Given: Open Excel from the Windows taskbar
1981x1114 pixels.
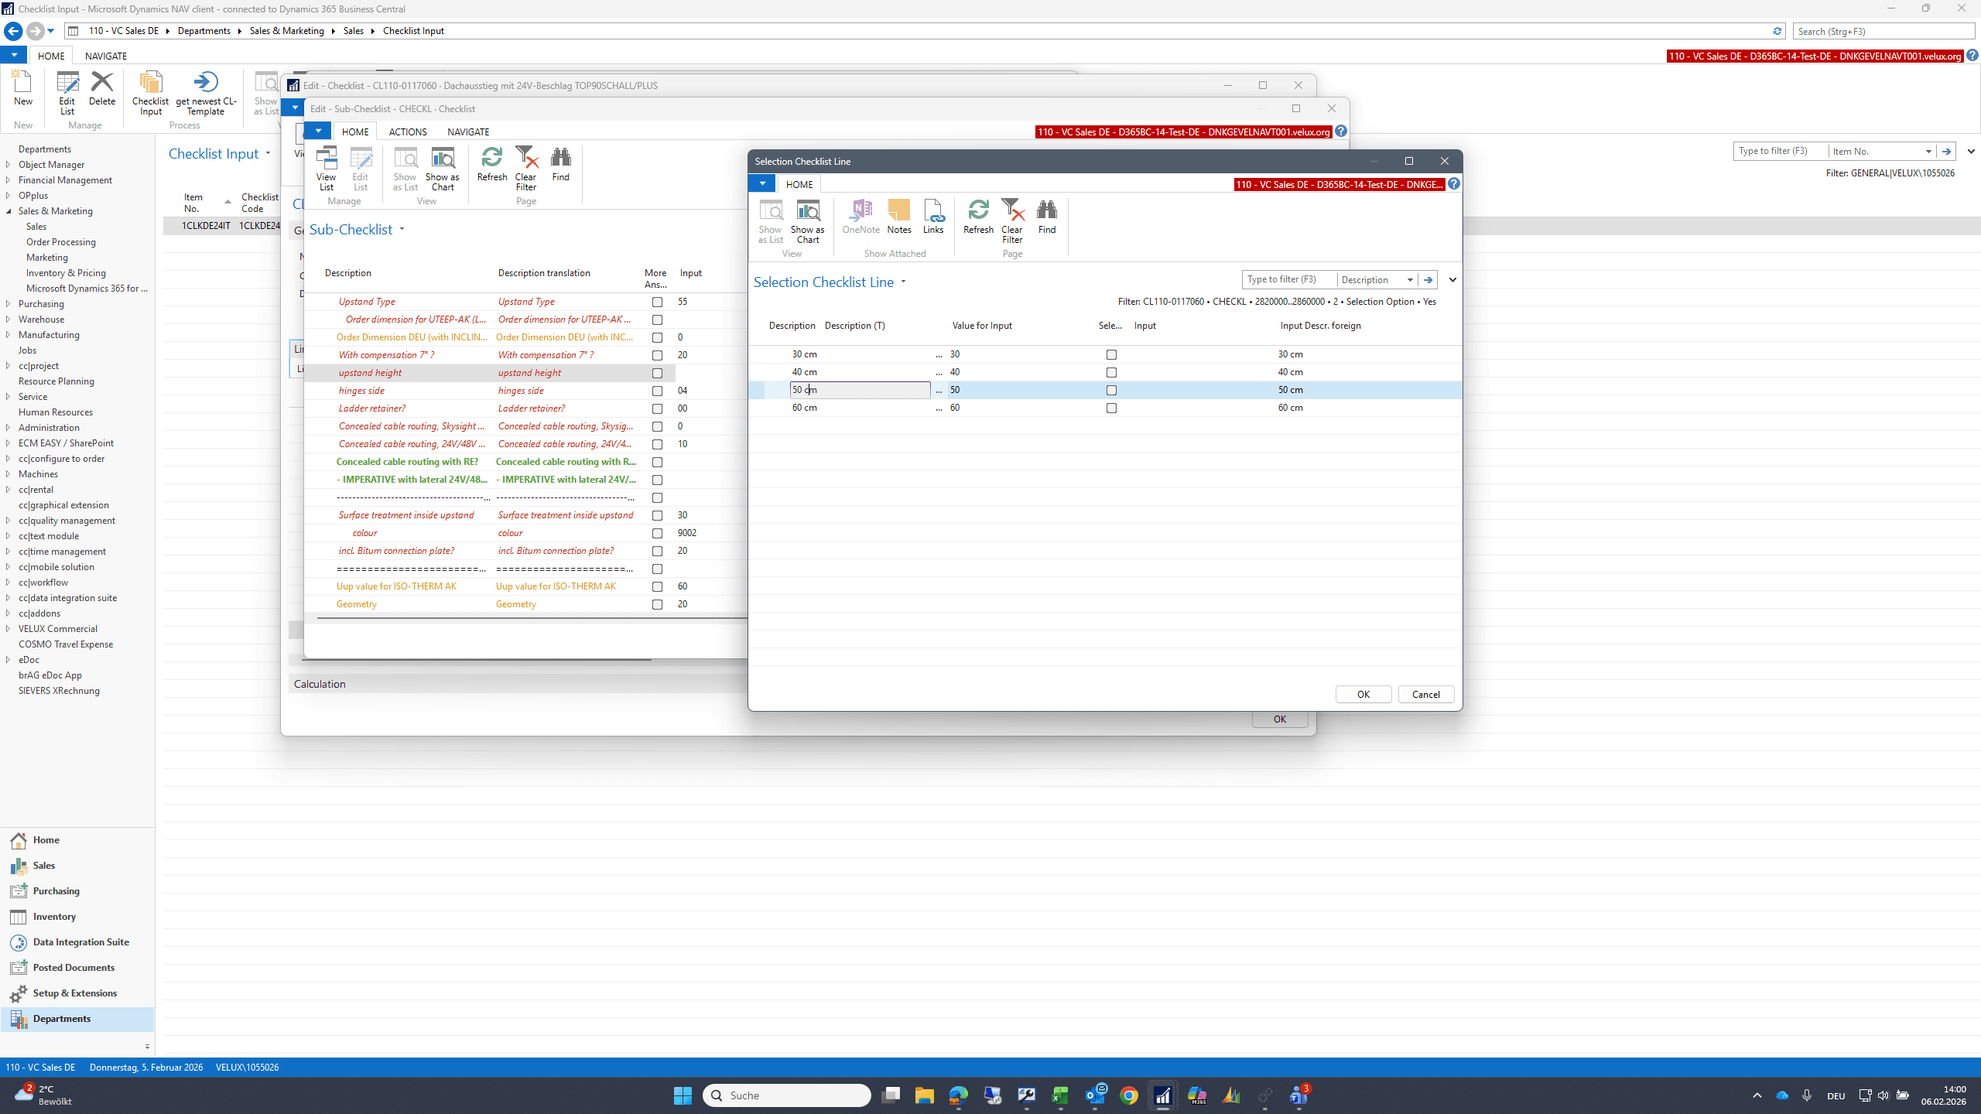Looking at the screenshot, I should (1060, 1095).
